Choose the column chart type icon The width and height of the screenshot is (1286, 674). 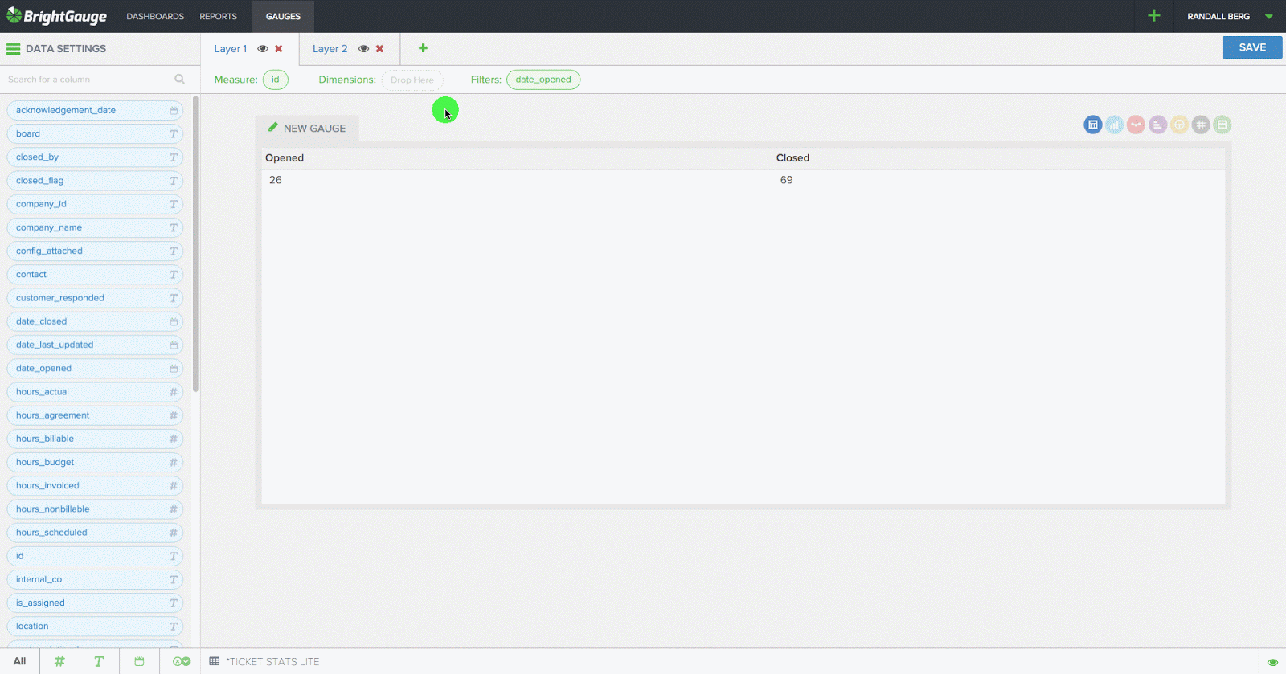tap(1114, 125)
